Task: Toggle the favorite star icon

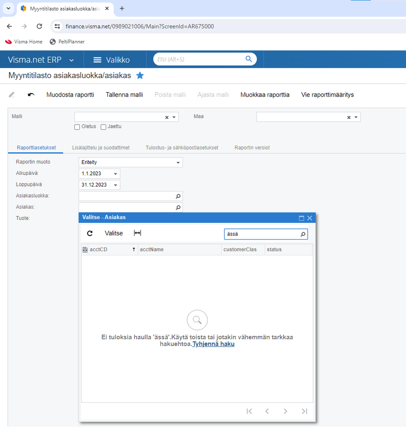Action: point(140,76)
